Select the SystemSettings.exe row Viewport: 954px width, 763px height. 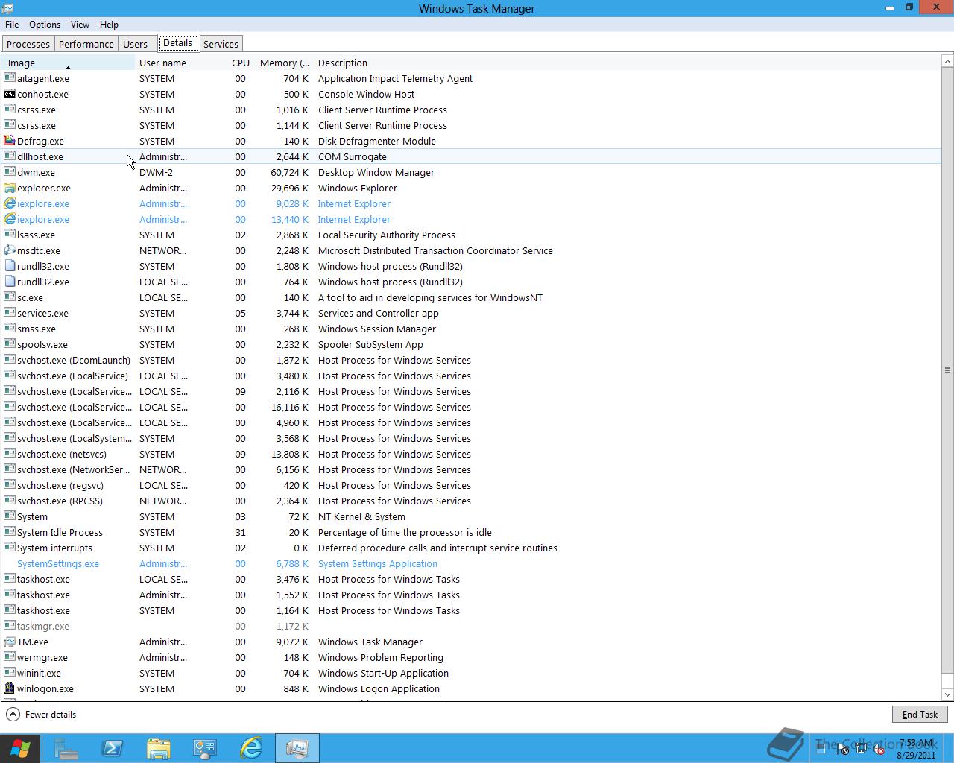pos(471,563)
